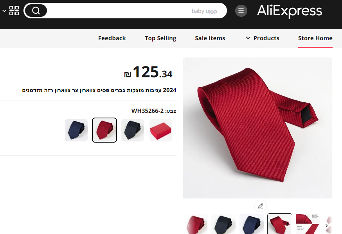Switch to the Top Selling tab
Viewport: 342px width, 234px height.
coord(160,38)
